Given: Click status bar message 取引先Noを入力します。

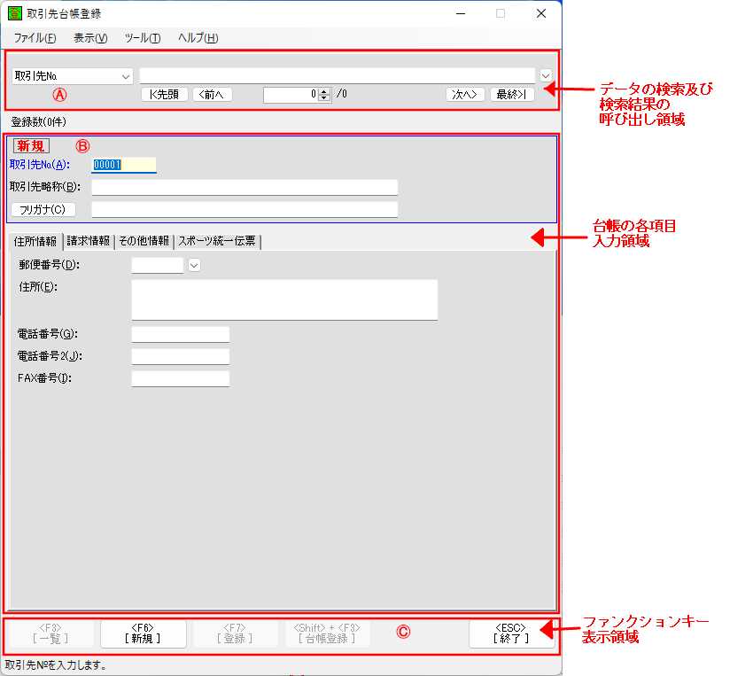Looking at the screenshot, I should 56,665.
